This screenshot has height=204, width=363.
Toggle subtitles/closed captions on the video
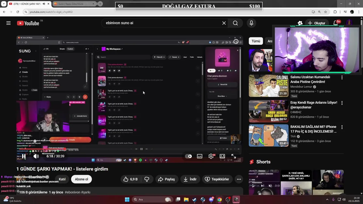(x=200, y=156)
